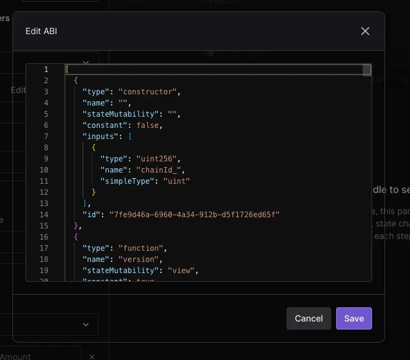The height and width of the screenshot is (360, 410).
Task: Click line number 1 in gutter
Action: point(46,70)
